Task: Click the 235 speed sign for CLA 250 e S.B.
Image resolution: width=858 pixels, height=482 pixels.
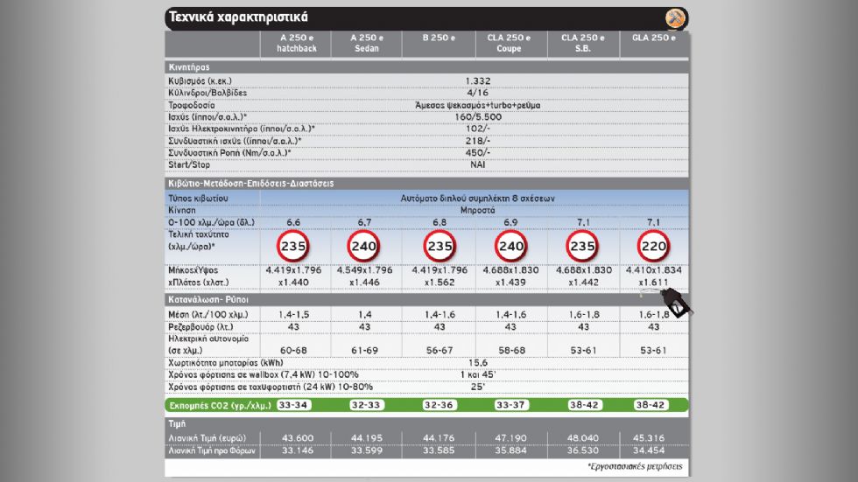Action: tap(582, 247)
